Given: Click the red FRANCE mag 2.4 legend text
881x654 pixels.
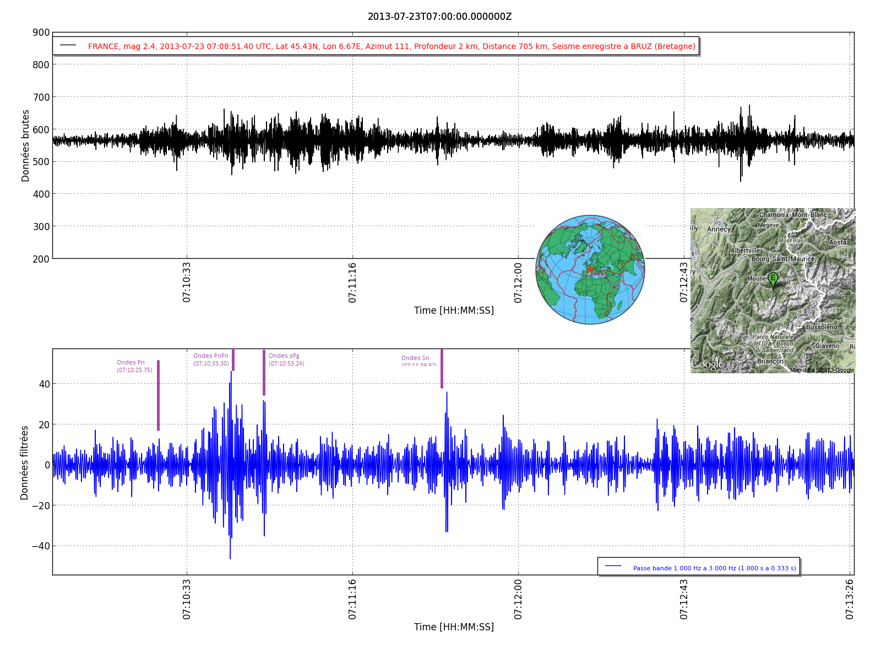Looking at the screenshot, I should 391,46.
